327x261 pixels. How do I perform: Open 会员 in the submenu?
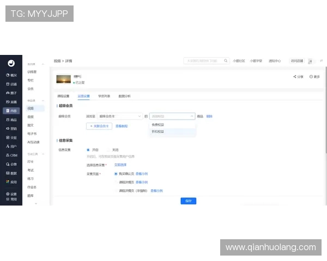[31, 89]
